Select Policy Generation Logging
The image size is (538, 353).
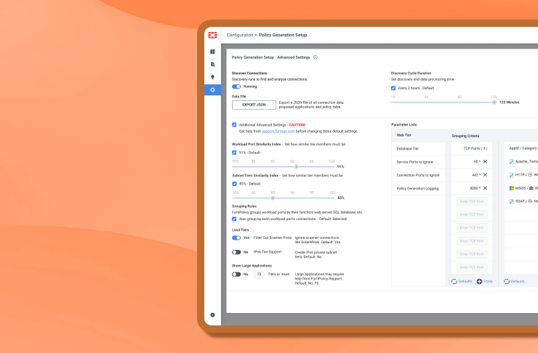418,188
